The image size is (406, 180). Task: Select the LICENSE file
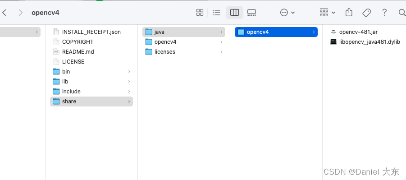tap(91, 61)
